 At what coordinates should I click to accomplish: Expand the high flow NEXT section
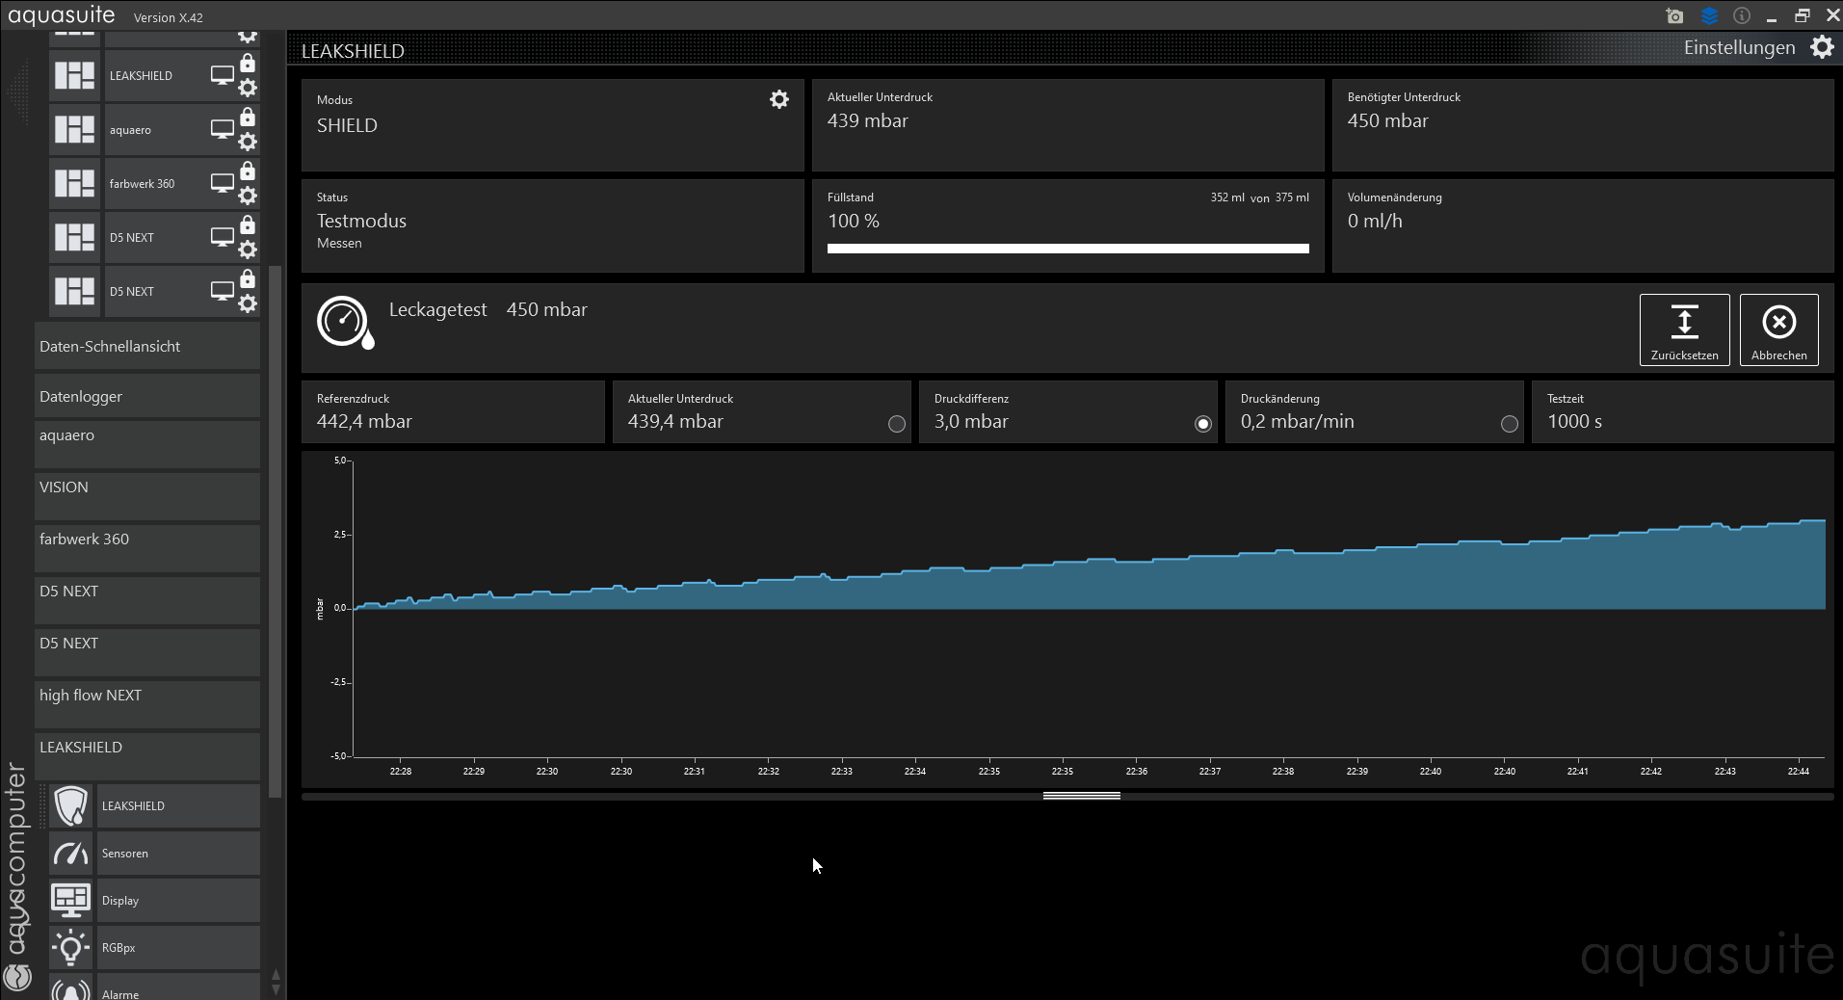coord(146,696)
